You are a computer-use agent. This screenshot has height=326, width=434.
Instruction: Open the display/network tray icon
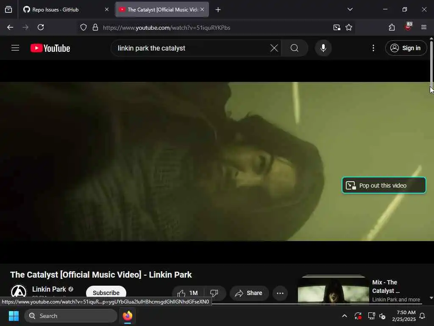click(x=371, y=316)
